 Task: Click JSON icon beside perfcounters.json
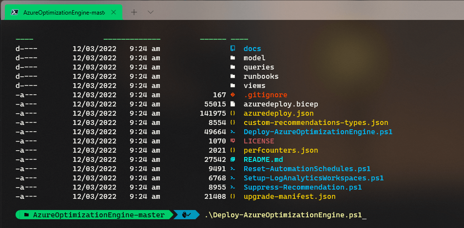232,150
